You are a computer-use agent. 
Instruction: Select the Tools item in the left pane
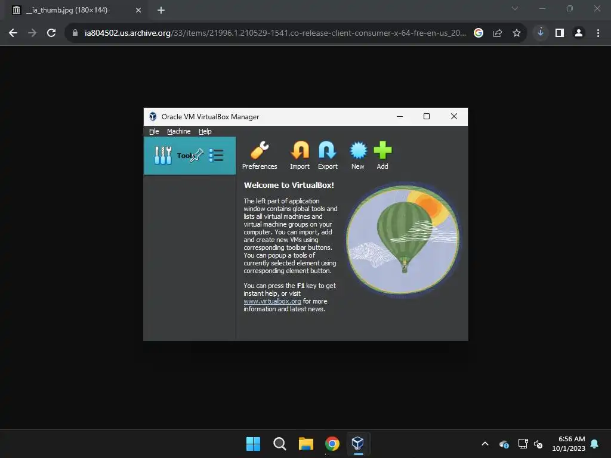[x=190, y=156]
